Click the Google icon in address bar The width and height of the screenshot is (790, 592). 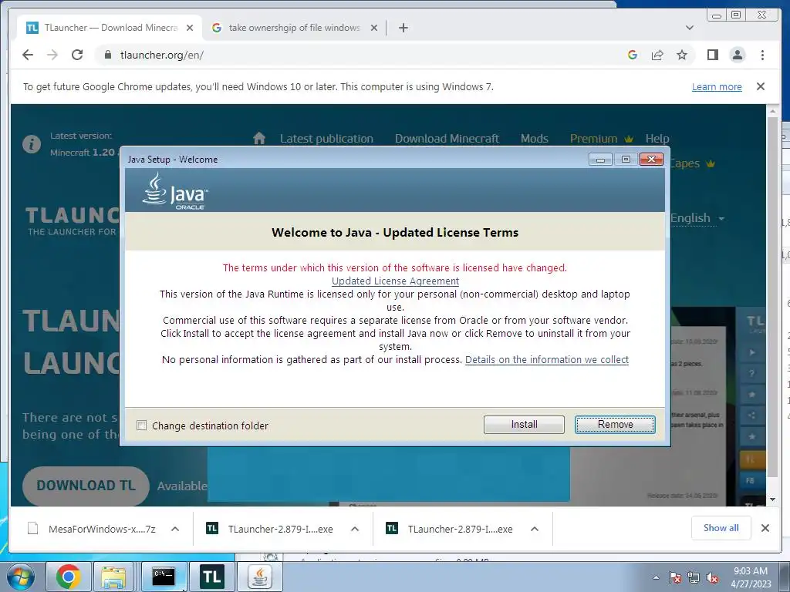click(633, 55)
